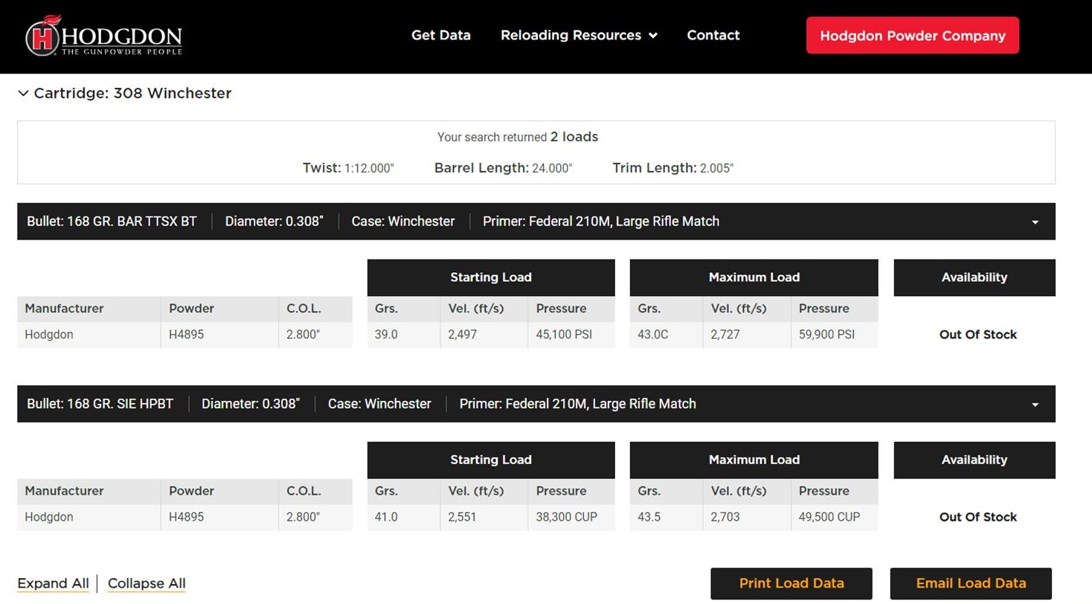Click the 2,551 velocity value
The image size is (1092, 604).
pos(462,517)
